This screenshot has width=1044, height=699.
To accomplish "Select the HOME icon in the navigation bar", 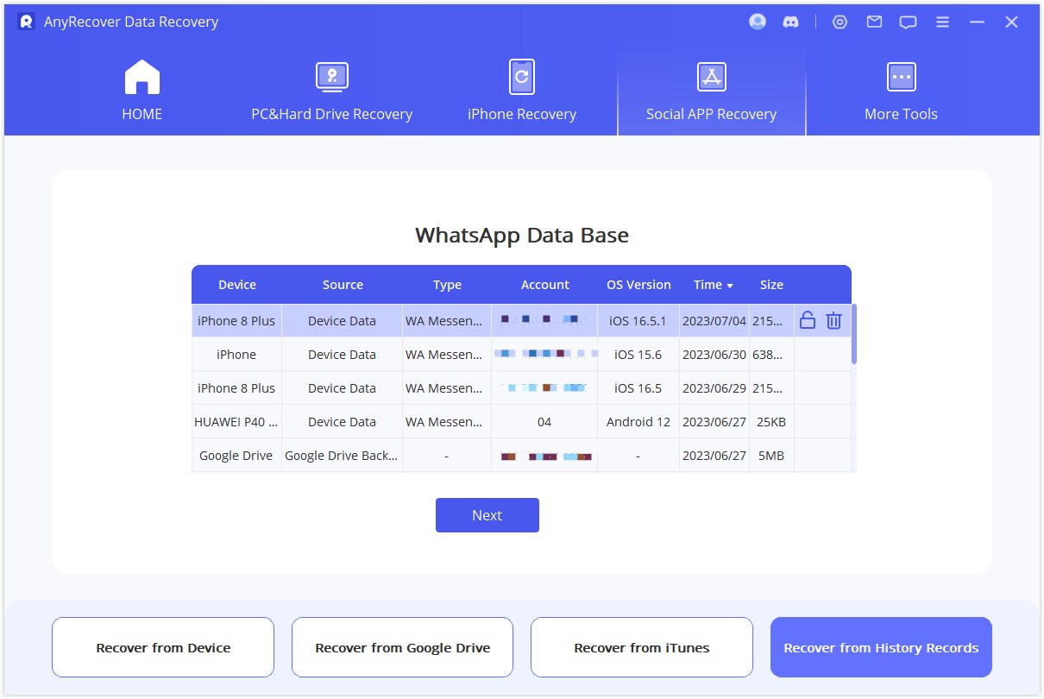I will click(x=142, y=76).
